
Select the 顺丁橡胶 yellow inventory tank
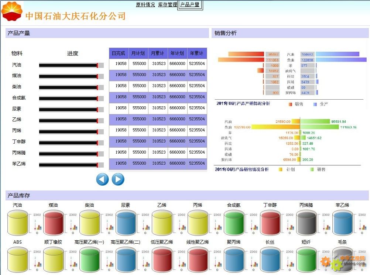(x=54, y=260)
